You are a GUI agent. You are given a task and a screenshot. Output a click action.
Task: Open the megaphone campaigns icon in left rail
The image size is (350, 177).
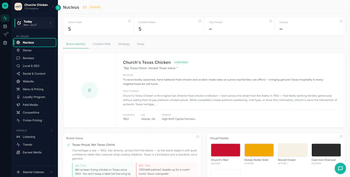point(5,35)
